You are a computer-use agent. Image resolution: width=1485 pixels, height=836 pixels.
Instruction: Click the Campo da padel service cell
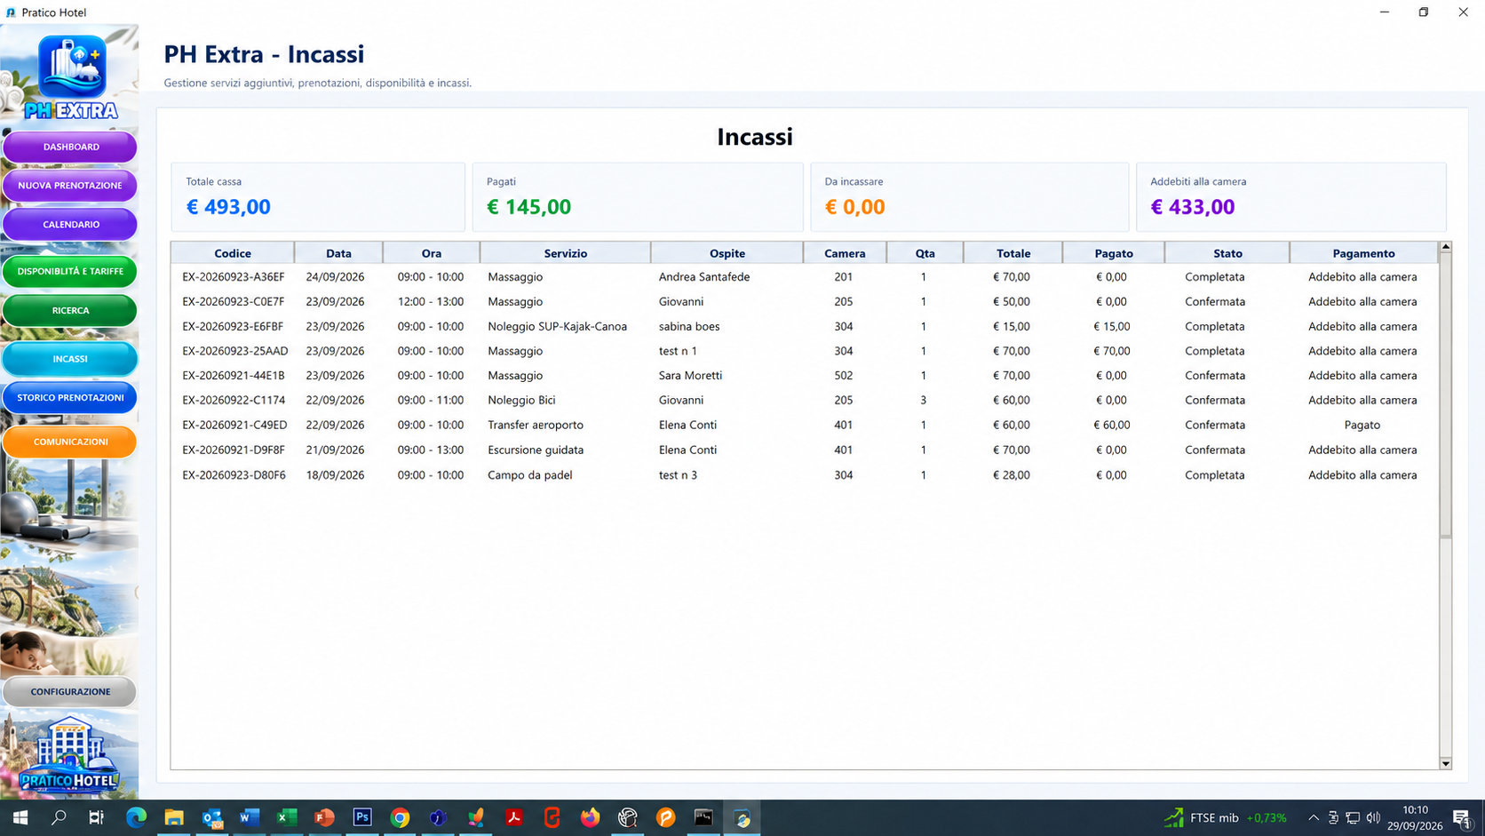pos(529,475)
